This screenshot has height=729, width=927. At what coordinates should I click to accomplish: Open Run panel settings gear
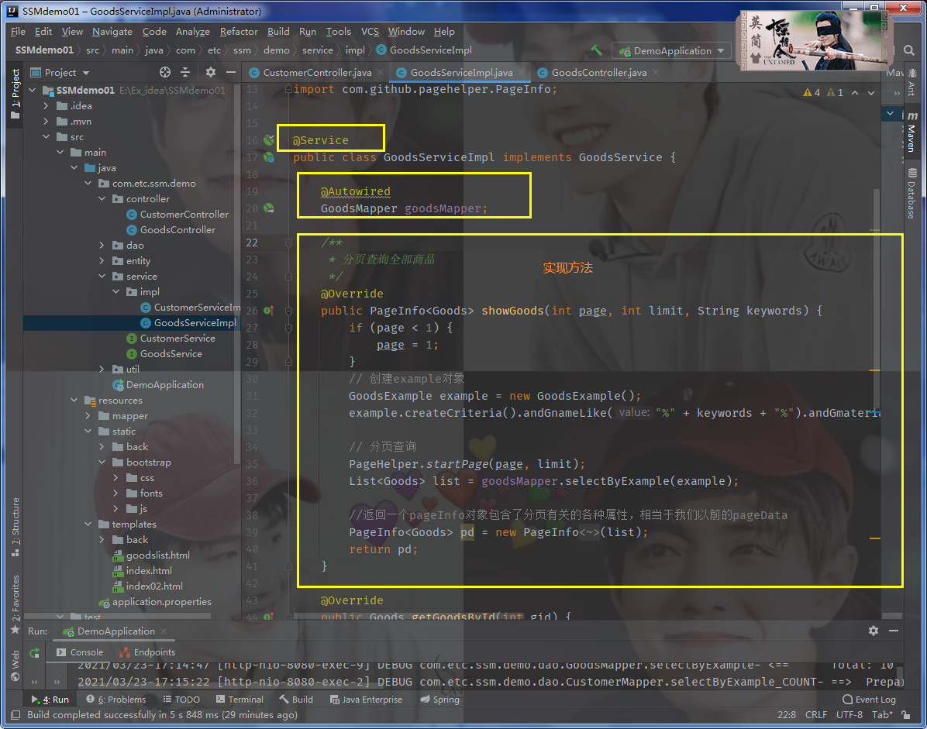tap(874, 631)
